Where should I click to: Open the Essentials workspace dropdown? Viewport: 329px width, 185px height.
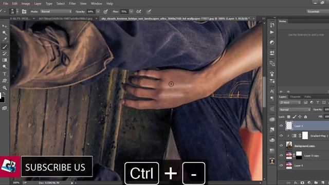tap(318, 11)
